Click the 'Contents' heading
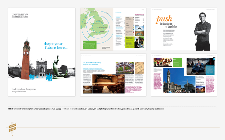 click(x=118, y=13)
